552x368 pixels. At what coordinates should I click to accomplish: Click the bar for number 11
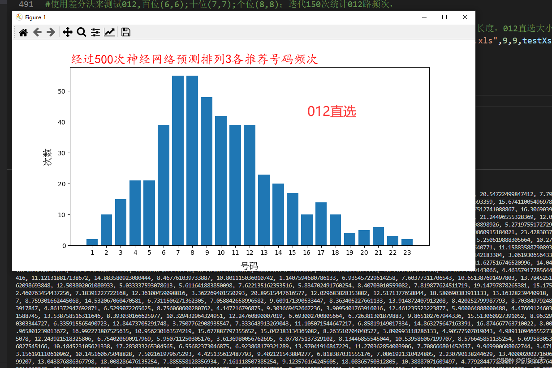pyautogui.click(x=235, y=185)
